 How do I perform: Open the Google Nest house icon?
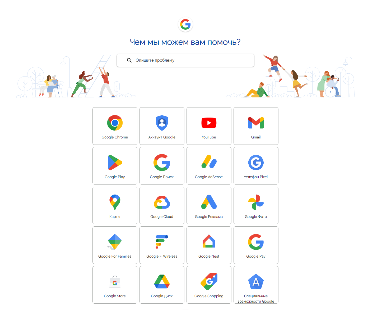[x=209, y=241]
